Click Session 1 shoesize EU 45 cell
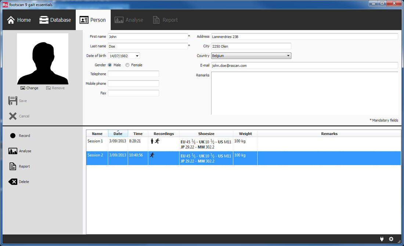404x246 pixels. (206, 144)
